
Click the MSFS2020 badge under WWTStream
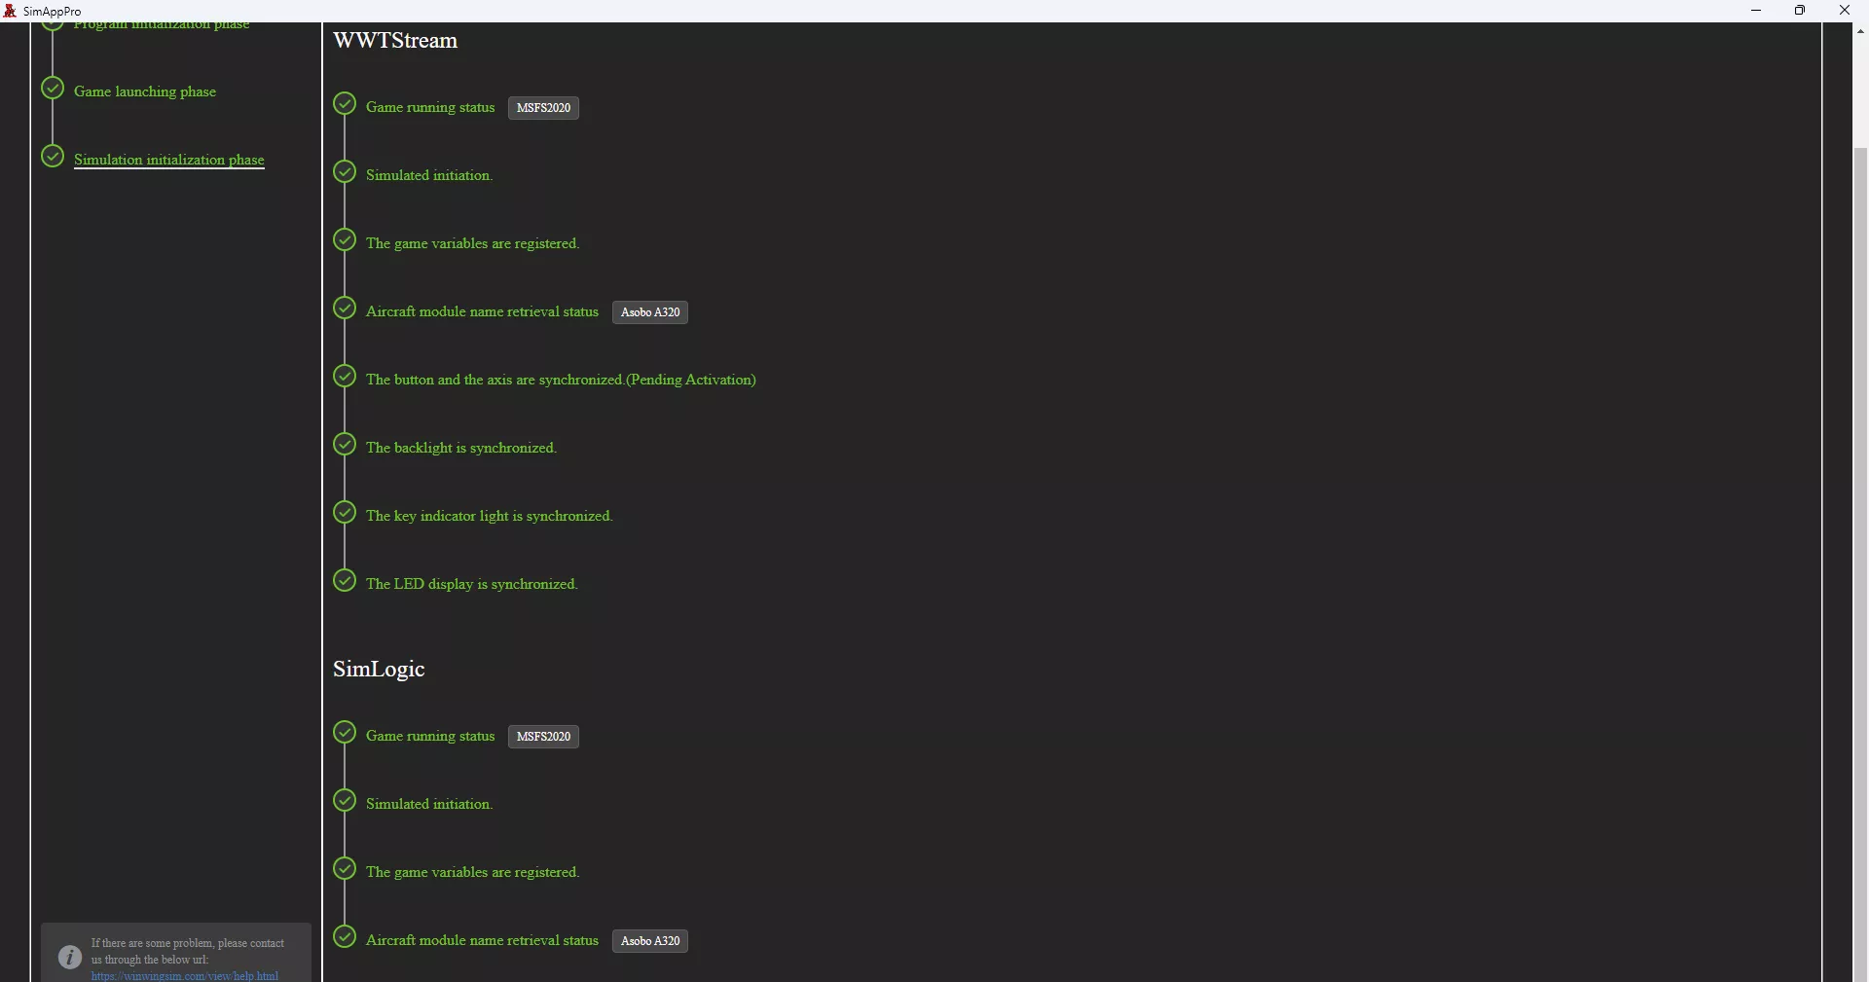[543, 108]
